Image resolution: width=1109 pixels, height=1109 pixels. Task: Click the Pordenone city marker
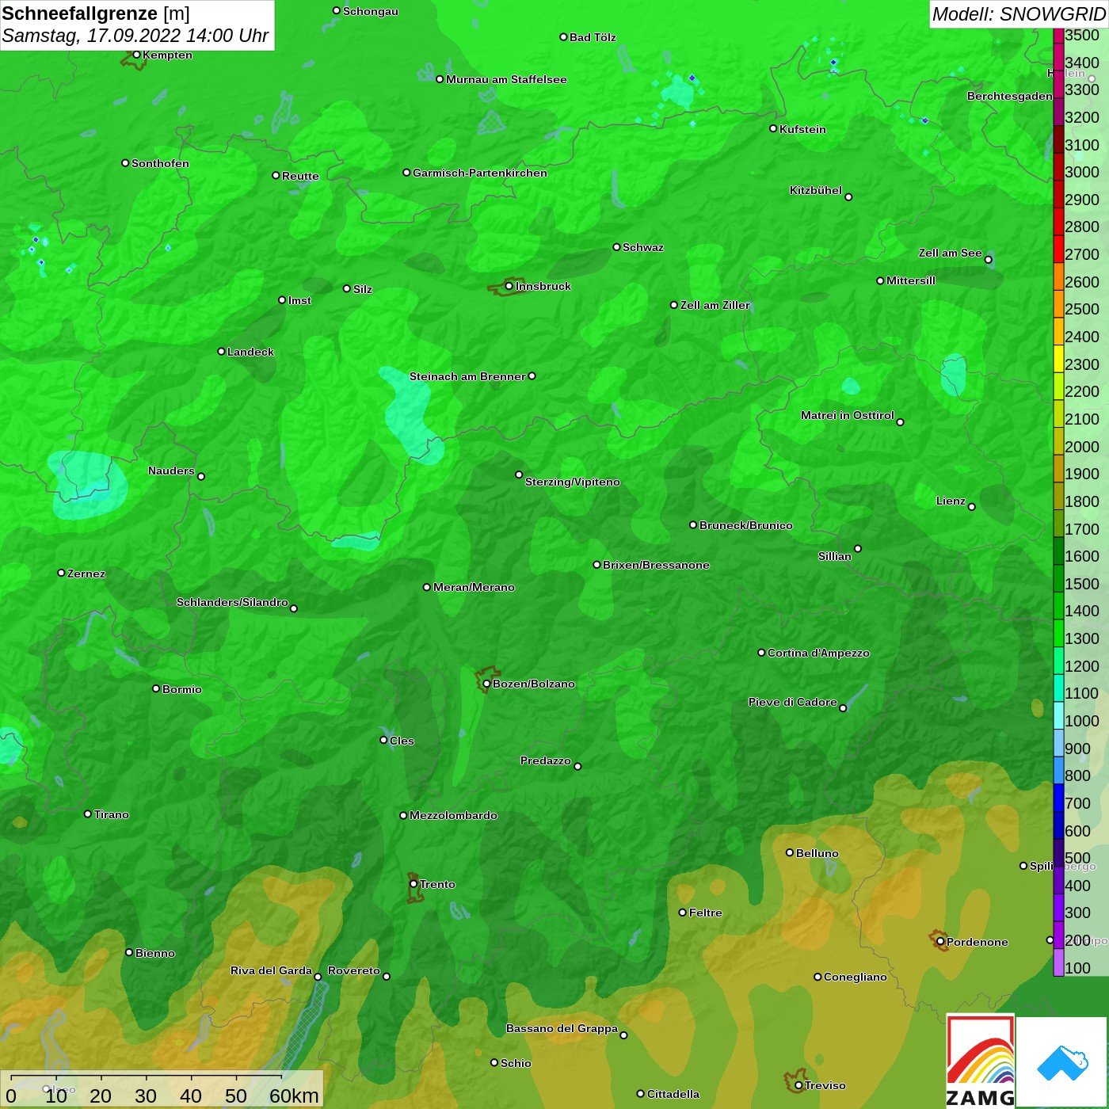[x=940, y=942]
